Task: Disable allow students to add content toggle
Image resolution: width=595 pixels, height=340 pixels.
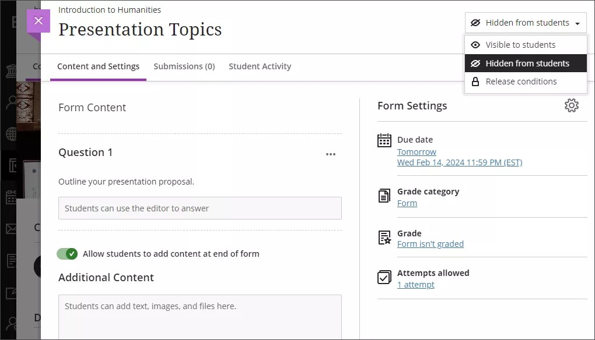Action: pyautogui.click(x=68, y=254)
